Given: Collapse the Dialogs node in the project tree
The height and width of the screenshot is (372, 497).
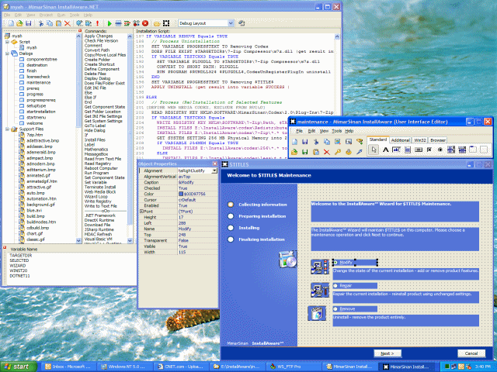Looking at the screenshot, I should (x=7, y=53).
